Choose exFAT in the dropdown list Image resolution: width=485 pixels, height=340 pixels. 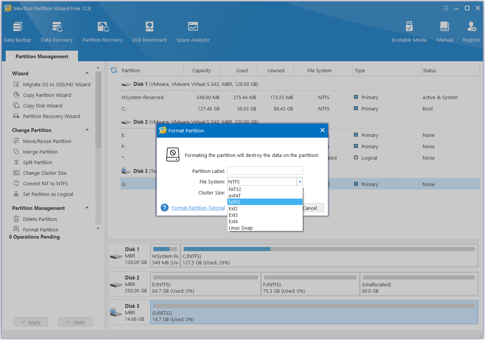click(235, 196)
